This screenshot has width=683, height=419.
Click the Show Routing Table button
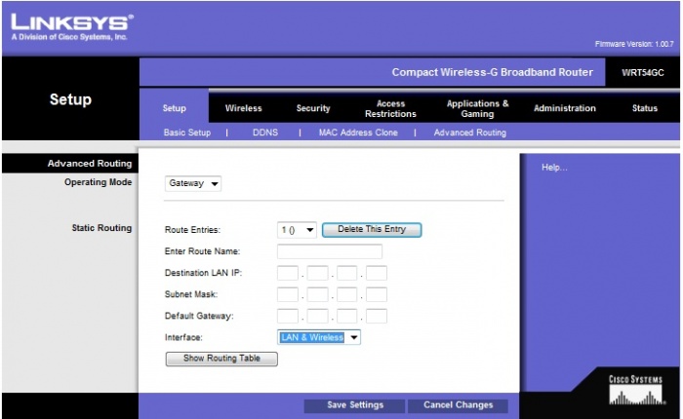pyautogui.click(x=221, y=359)
